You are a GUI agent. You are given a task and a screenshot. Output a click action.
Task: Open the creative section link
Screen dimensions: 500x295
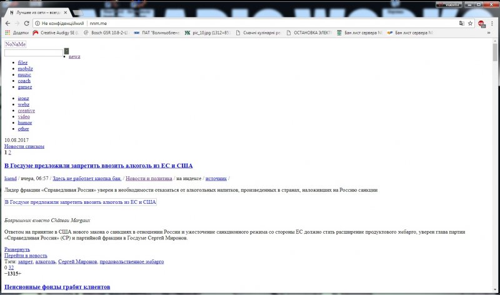[26, 111]
